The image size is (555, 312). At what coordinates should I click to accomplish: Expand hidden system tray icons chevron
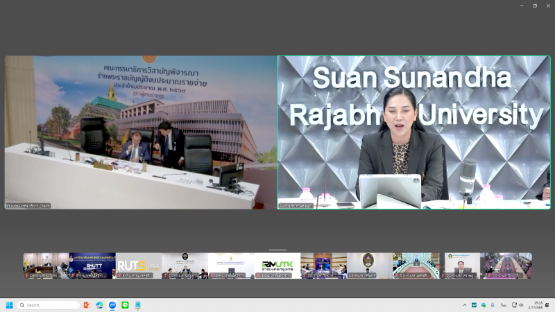(x=465, y=305)
